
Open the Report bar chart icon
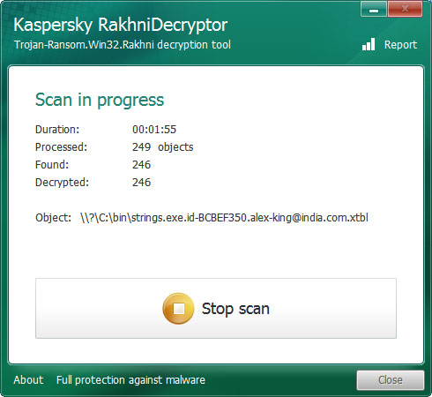(369, 44)
